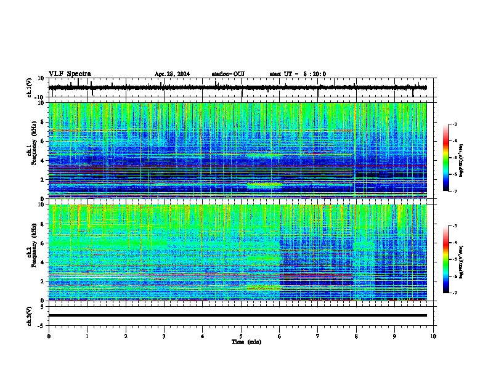Click the "-5" tick on ch.3(V) axis
This screenshot has height=377, width=488.
[x=42, y=326]
